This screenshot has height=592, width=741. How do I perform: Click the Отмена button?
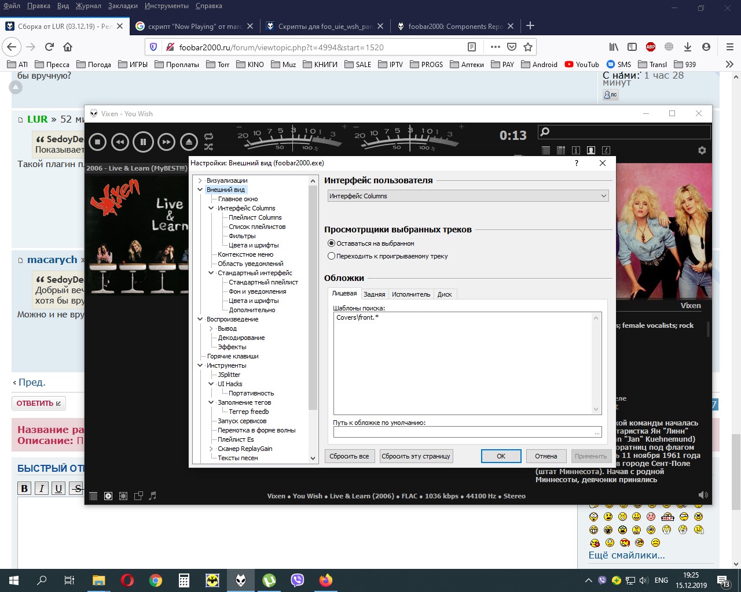coord(546,456)
